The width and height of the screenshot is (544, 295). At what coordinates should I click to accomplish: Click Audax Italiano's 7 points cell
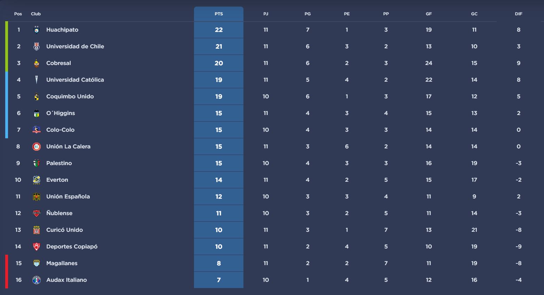(219, 280)
